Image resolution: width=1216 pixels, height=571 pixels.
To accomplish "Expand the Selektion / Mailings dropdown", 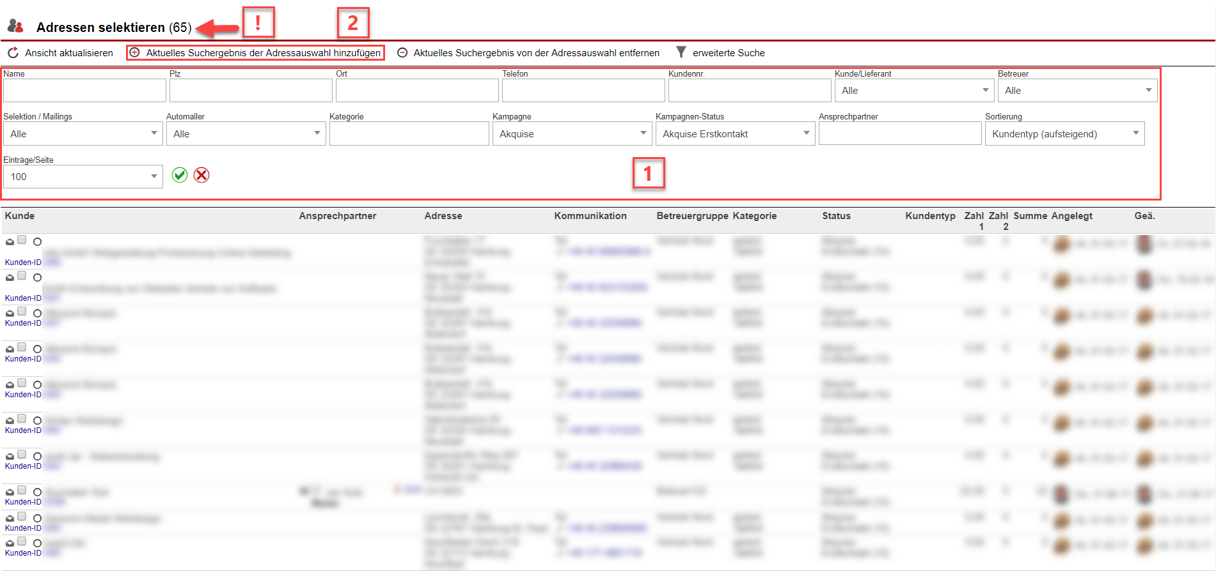I will pyautogui.click(x=83, y=133).
